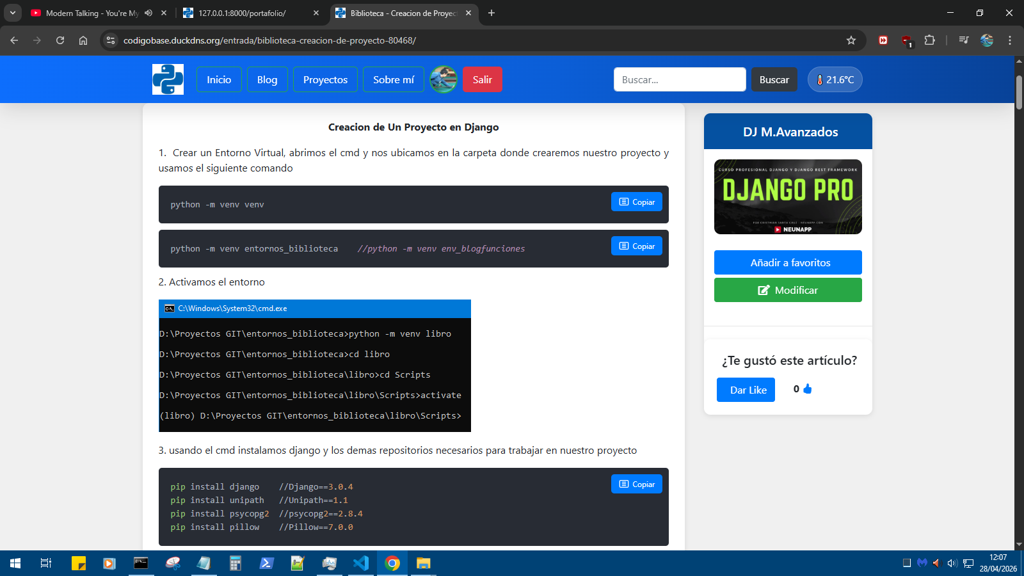Open Task View on the taskbar
This screenshot has height=576, width=1024.
46,563
